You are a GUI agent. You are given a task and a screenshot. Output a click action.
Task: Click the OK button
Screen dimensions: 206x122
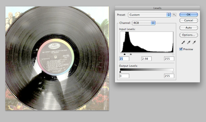point(189,15)
